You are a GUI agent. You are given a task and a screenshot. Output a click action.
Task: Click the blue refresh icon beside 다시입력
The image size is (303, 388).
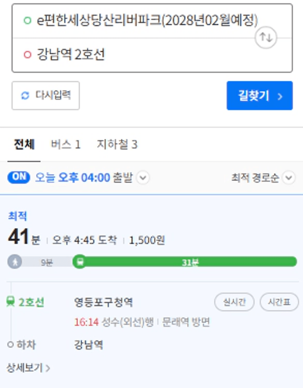click(25, 96)
